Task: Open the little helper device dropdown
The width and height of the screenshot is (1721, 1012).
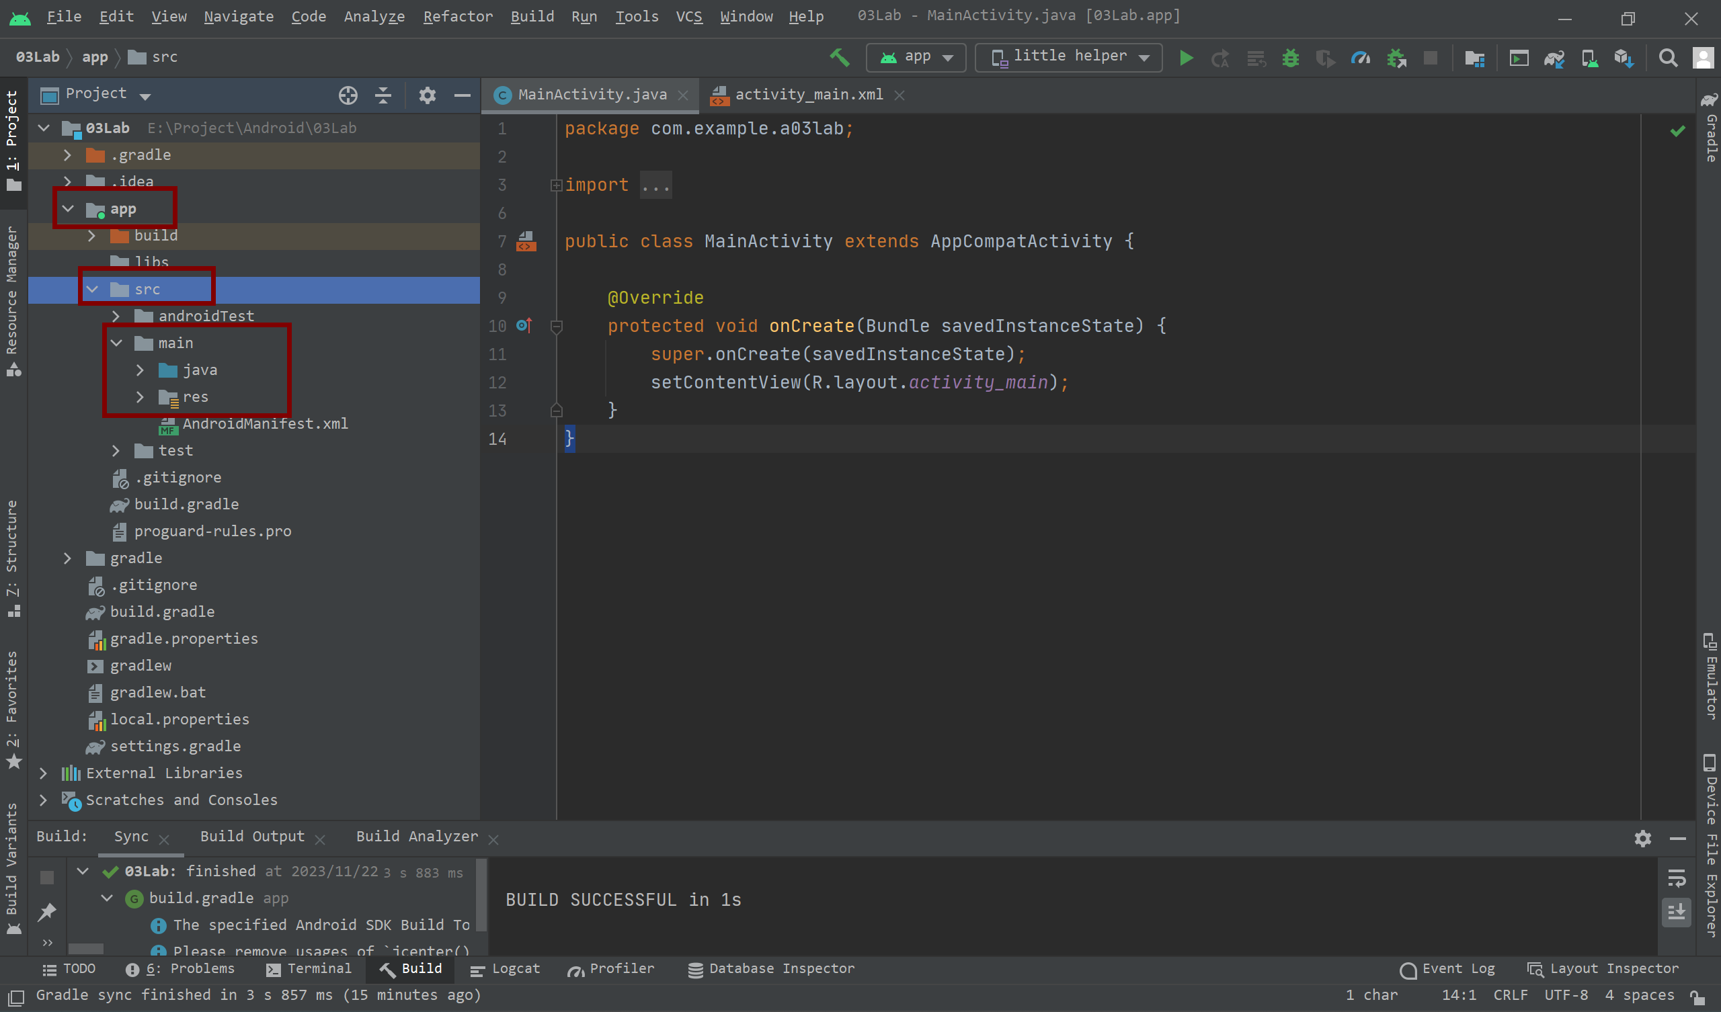Action: pyautogui.click(x=1068, y=57)
